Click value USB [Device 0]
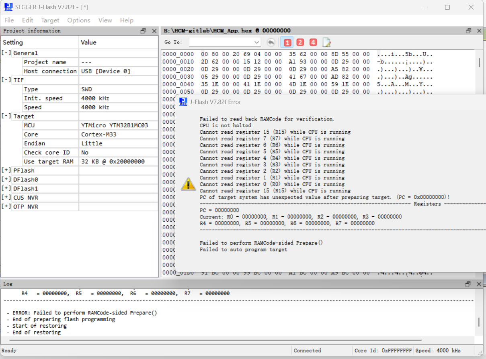The width and height of the screenshot is (486, 359). [106, 71]
